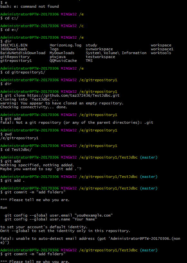This screenshot has height=263, width=187.
Task: Click the "Maybe you wanted to say 'git add .'?" line
Action: pos(40,169)
